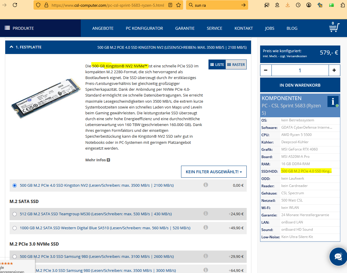This screenshot has height=273, width=347.
Task: Click Netzteil value 500 Watt CSL
Action: (x=292, y=200)
